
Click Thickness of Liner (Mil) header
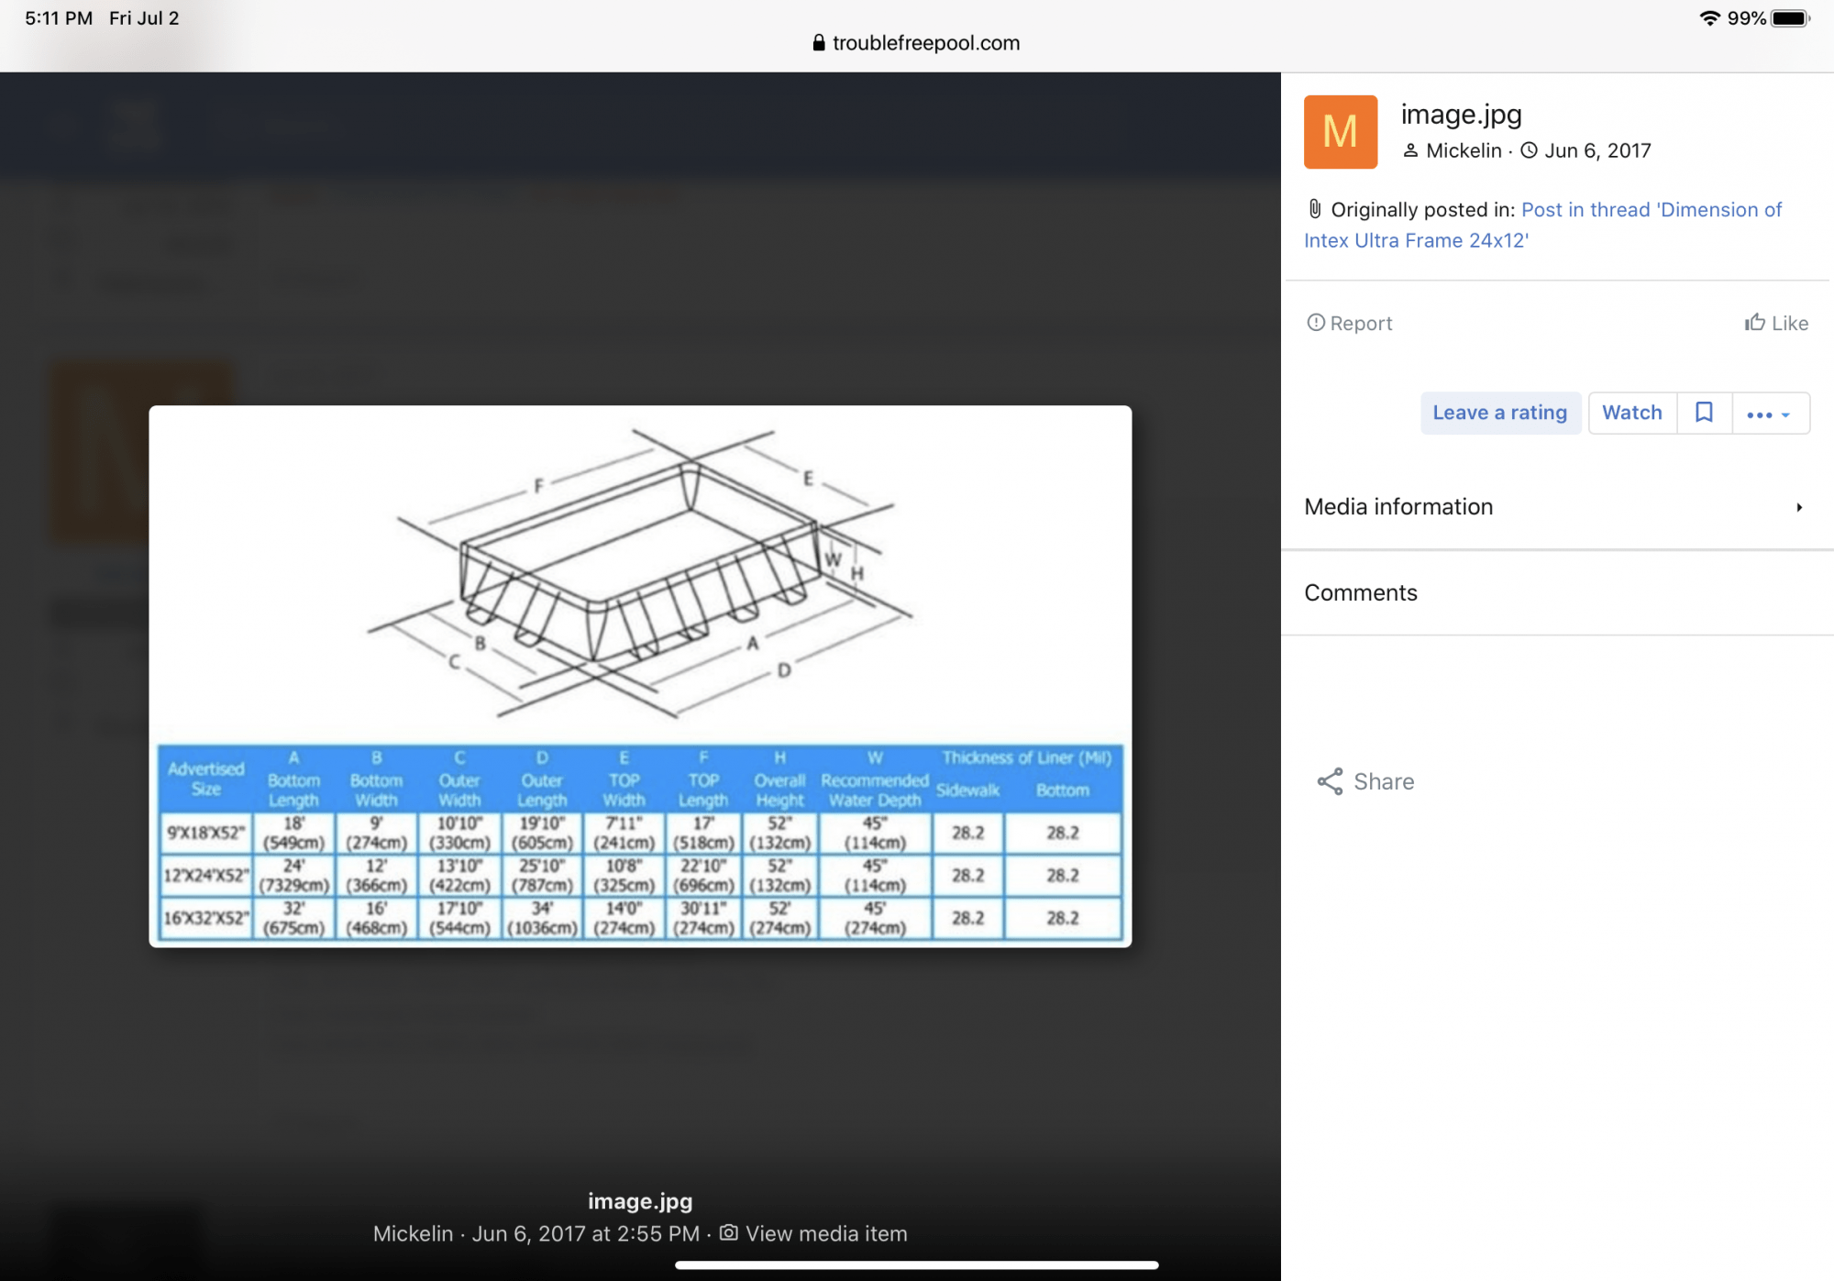[1026, 757]
